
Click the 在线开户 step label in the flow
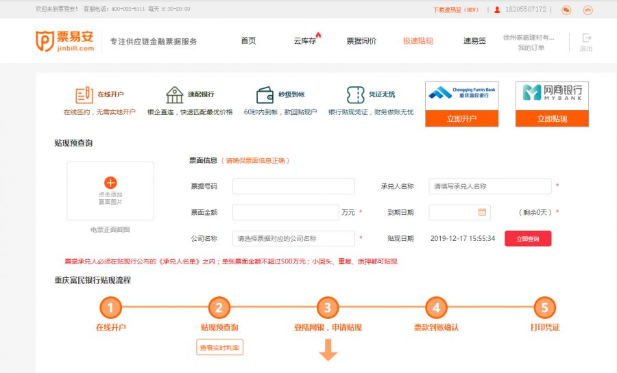click(111, 327)
